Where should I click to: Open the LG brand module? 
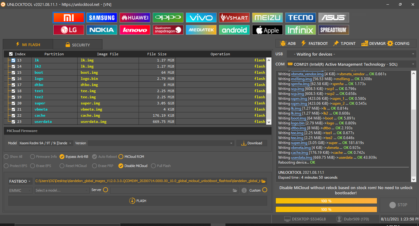point(69,30)
